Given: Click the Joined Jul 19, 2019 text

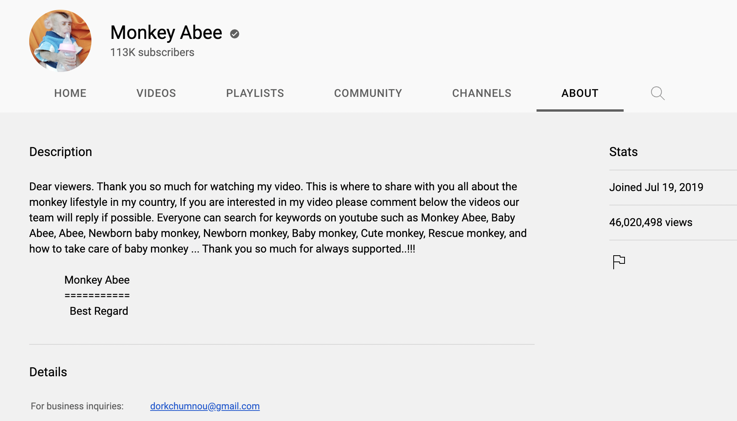Looking at the screenshot, I should click(656, 188).
